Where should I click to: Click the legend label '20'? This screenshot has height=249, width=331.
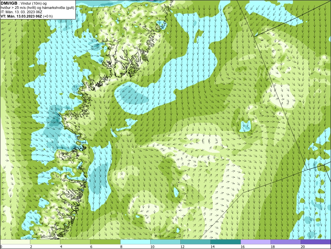pyautogui.click(x=303, y=247)
